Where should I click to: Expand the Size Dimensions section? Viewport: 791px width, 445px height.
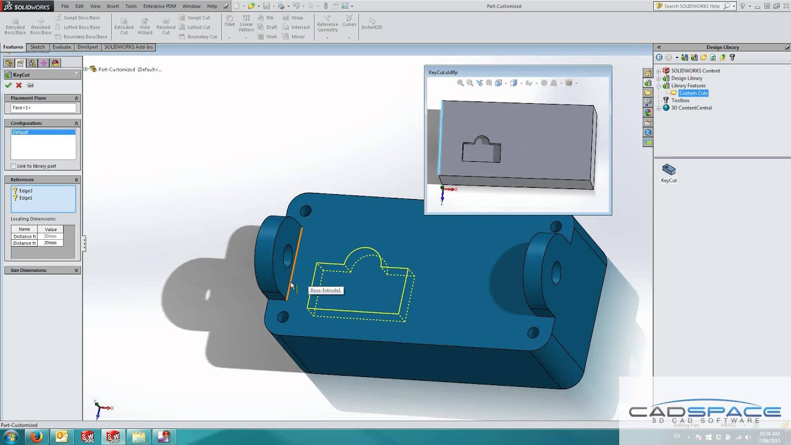(x=77, y=270)
